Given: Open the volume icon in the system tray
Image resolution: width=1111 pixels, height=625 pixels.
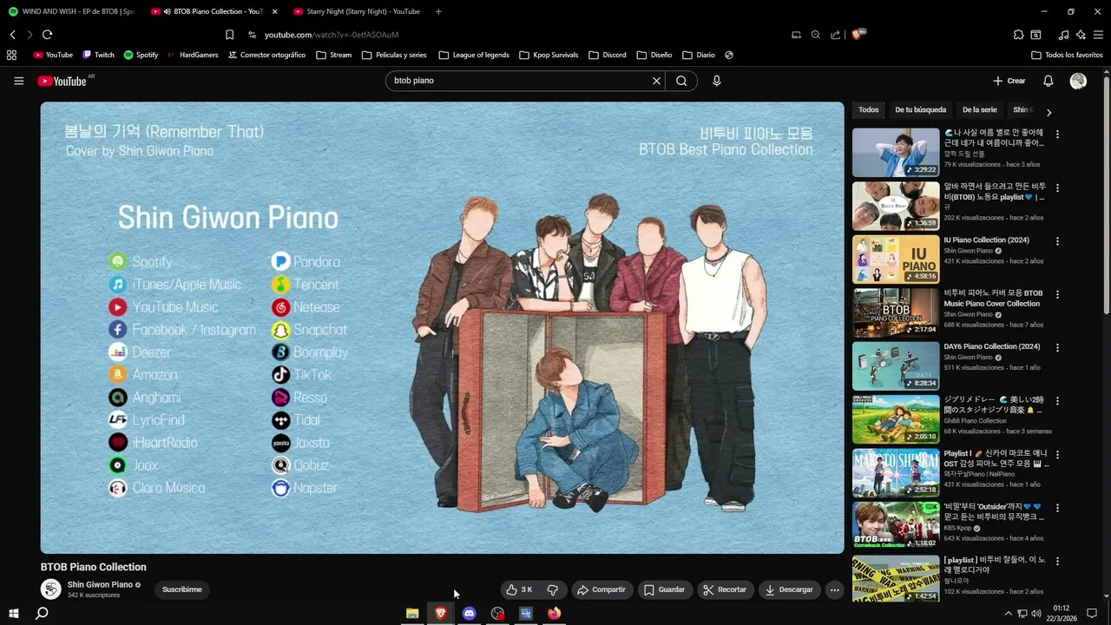Looking at the screenshot, I should click(x=1035, y=614).
